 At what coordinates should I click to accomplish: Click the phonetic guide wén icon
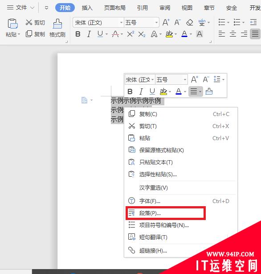point(202,23)
